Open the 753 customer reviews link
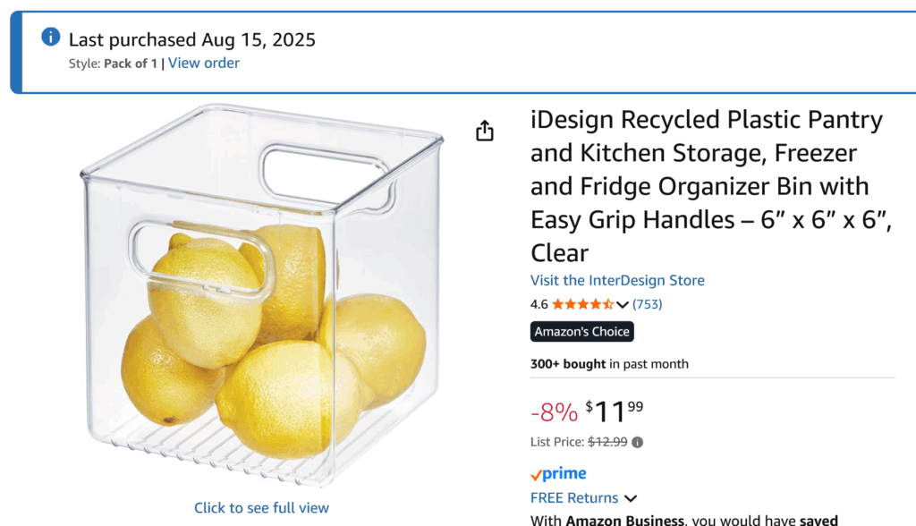The image size is (916, 526). pos(648,304)
